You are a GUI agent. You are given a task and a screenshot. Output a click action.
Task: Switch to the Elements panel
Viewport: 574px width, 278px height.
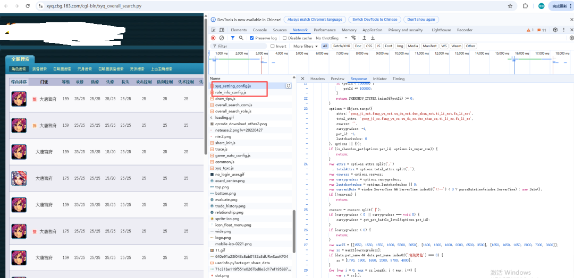point(239,30)
